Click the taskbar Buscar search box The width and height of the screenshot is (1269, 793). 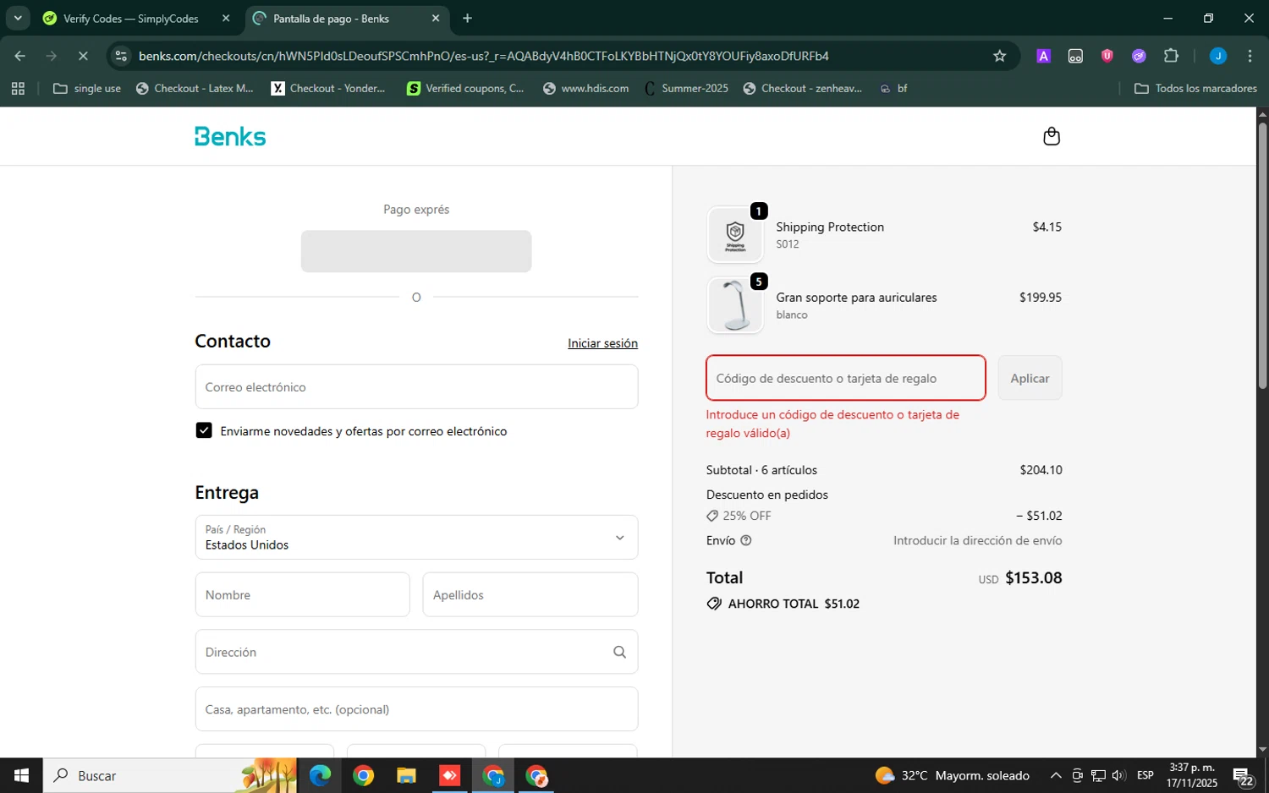pos(169,775)
